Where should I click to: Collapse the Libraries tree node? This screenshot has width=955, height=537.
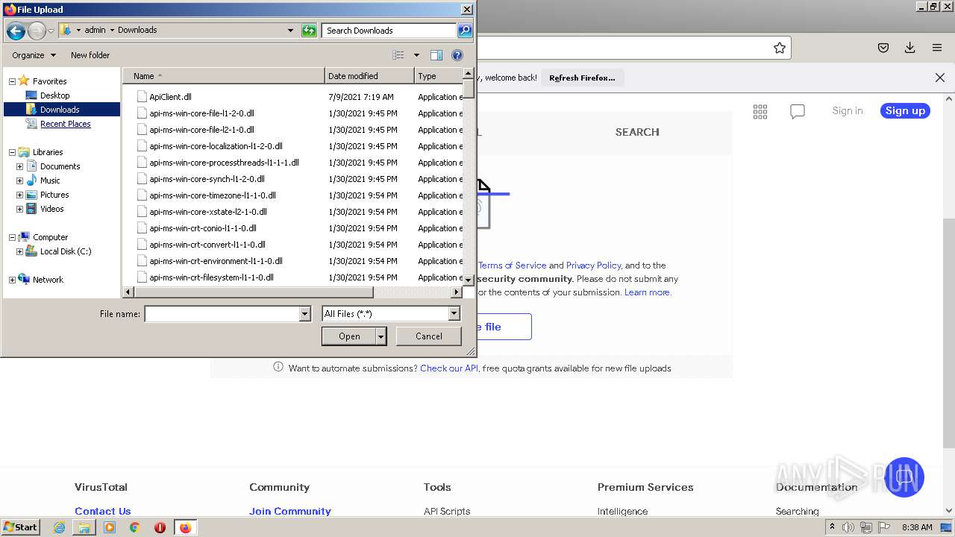click(x=12, y=152)
